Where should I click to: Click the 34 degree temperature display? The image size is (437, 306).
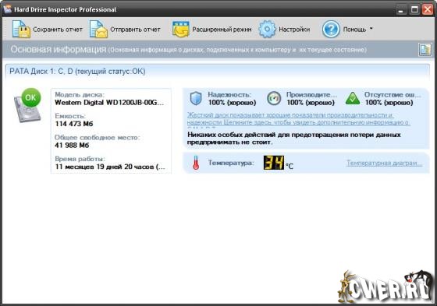pos(274,163)
